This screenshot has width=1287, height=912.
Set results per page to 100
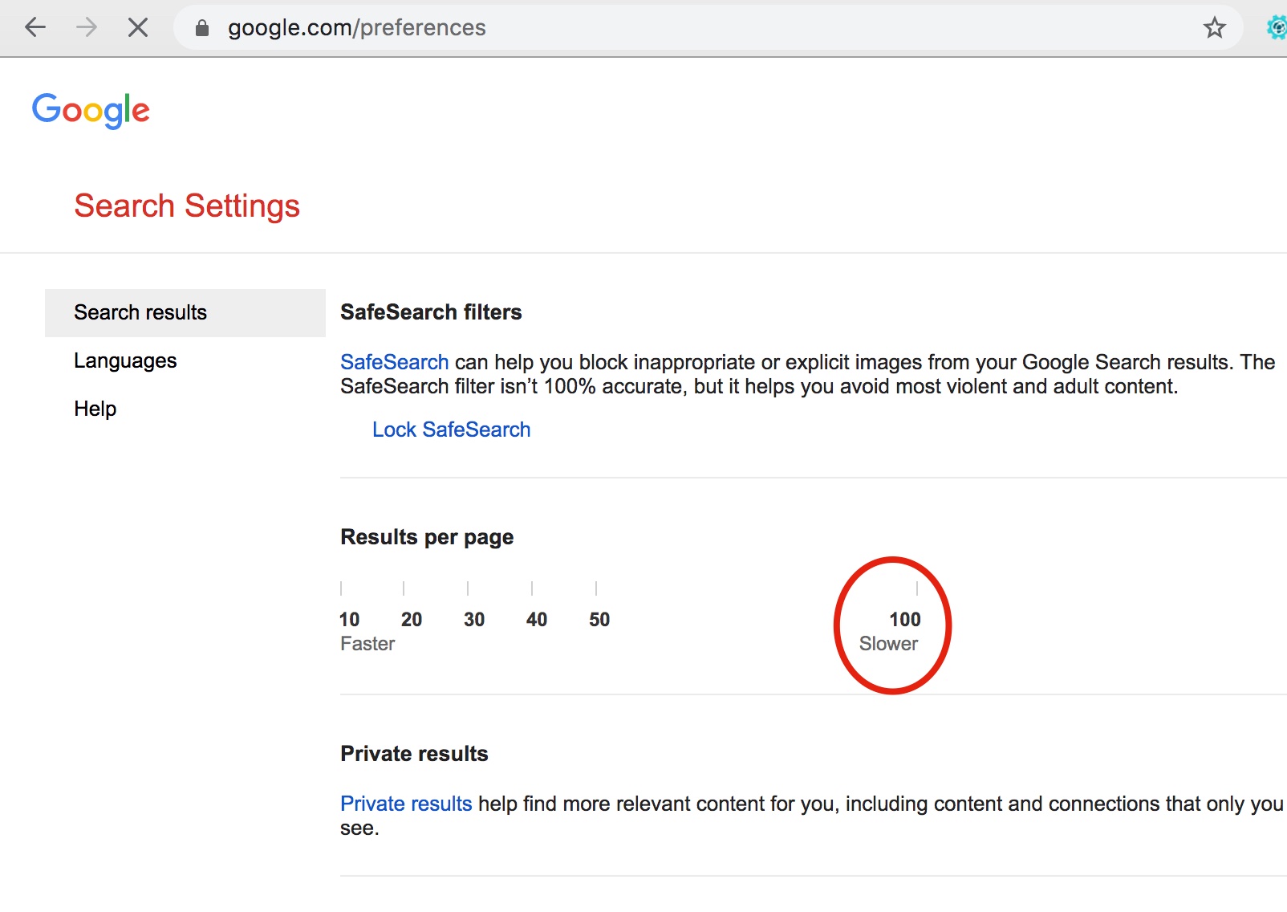tap(905, 619)
